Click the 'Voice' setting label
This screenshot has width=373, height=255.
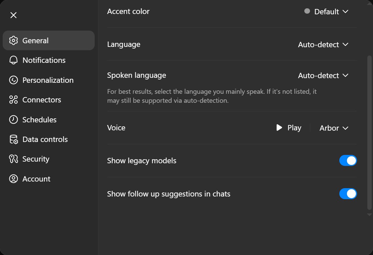coord(116,128)
